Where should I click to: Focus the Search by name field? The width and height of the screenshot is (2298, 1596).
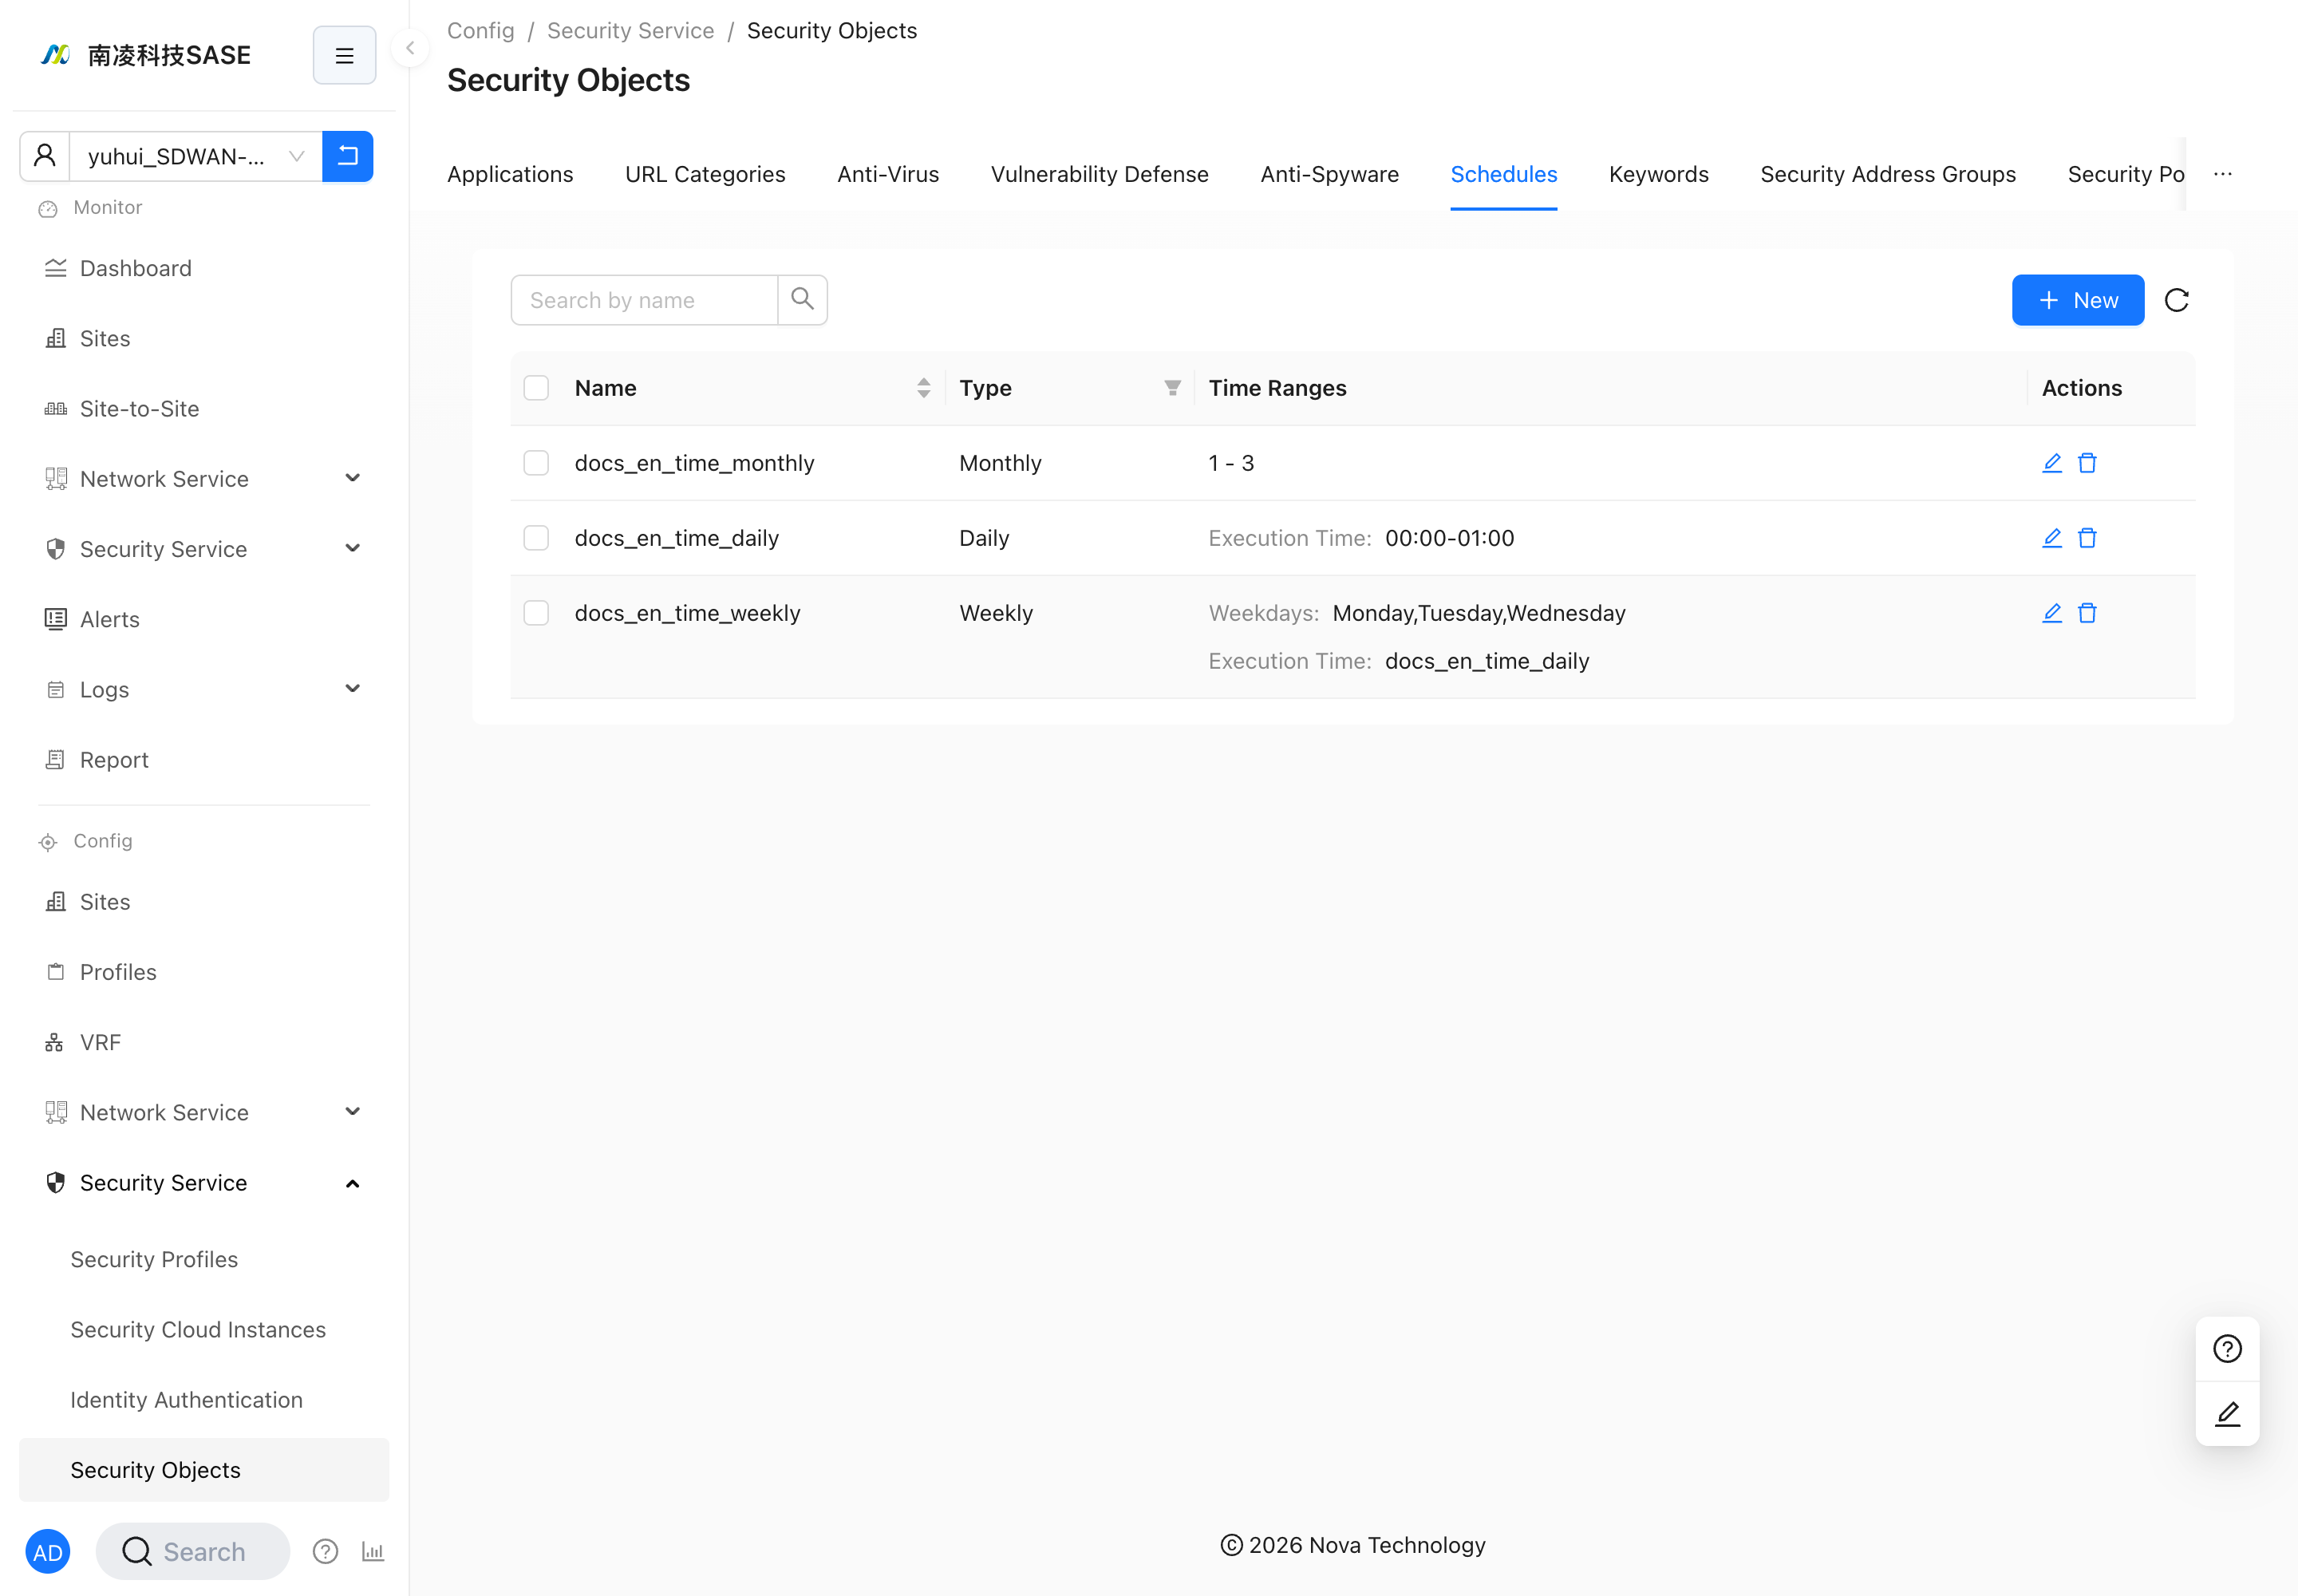tap(644, 300)
